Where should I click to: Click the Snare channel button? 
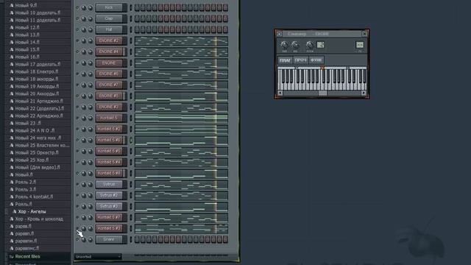click(109, 239)
